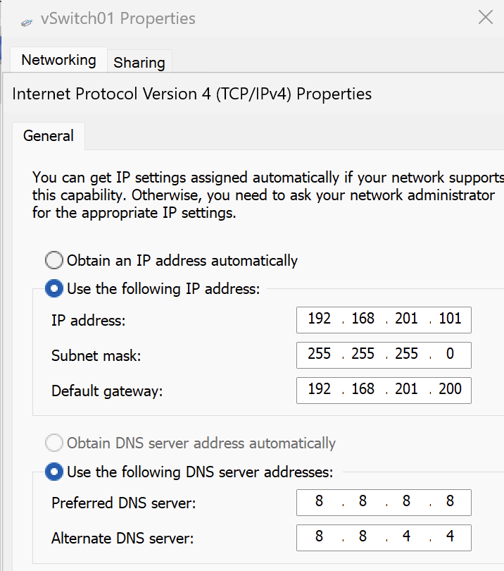Screen dimensions: 504x571
Task: Select Obtain an IP address automatically
Action: click(x=54, y=261)
